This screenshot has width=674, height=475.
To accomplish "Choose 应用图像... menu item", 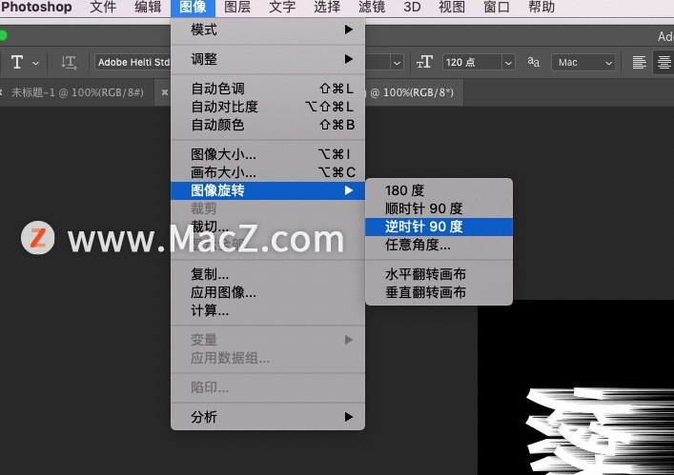I will 268,292.
